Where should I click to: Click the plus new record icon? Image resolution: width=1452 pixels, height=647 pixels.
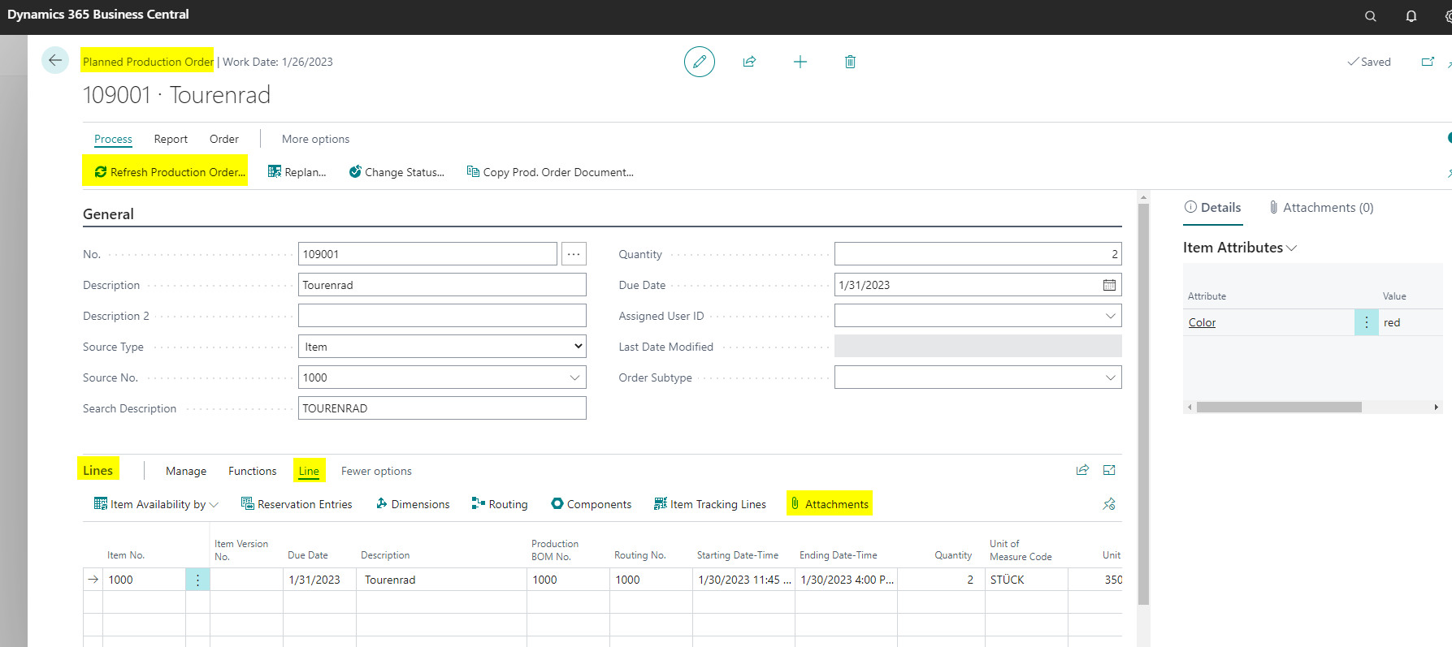tap(800, 62)
